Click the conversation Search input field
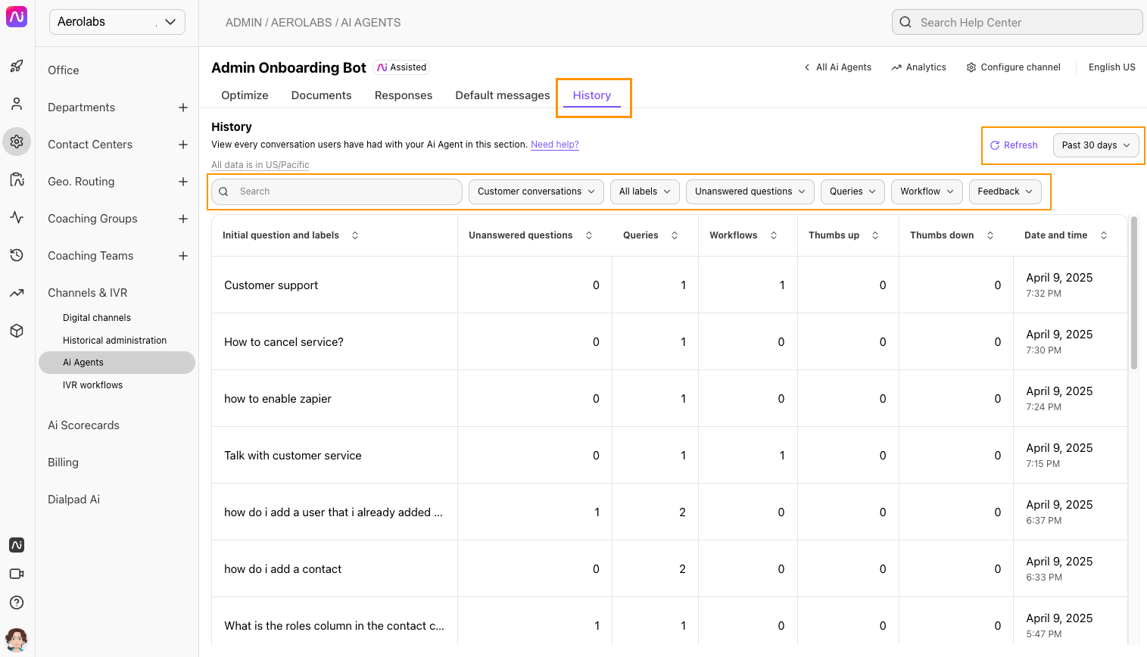1147x657 pixels. tap(337, 191)
